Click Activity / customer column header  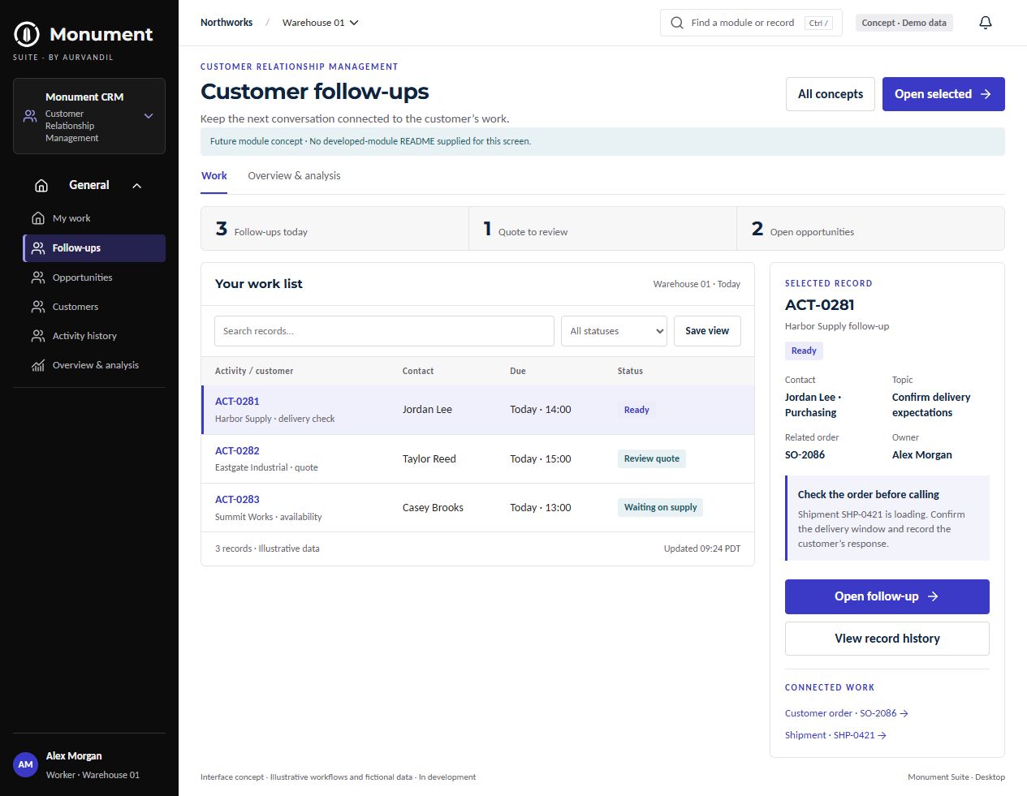click(x=254, y=371)
